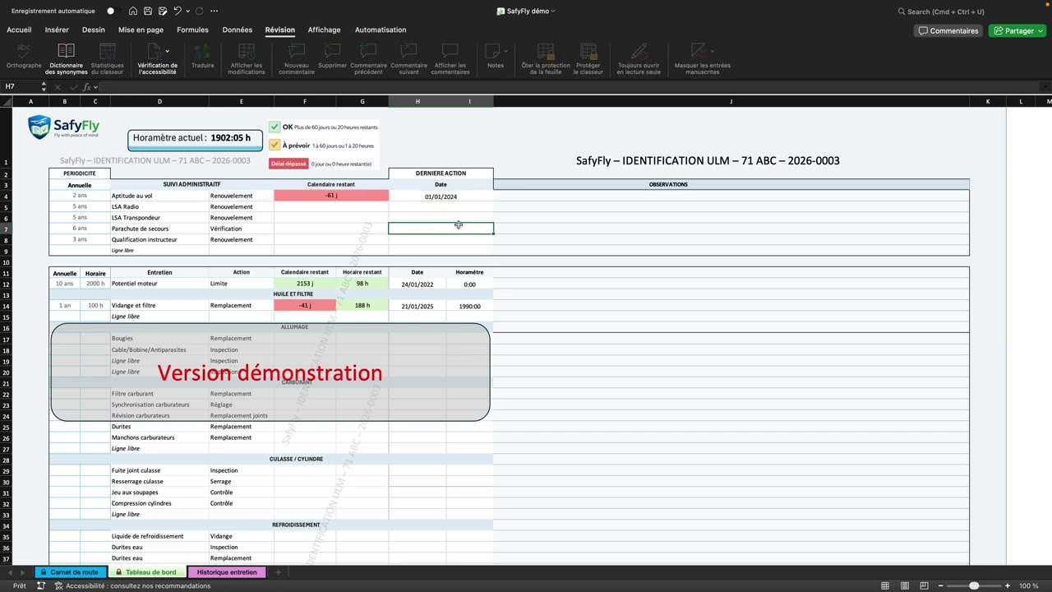Switch to Normal view icon in status bar
Viewport: 1052px width, 592px height.
tap(885, 585)
